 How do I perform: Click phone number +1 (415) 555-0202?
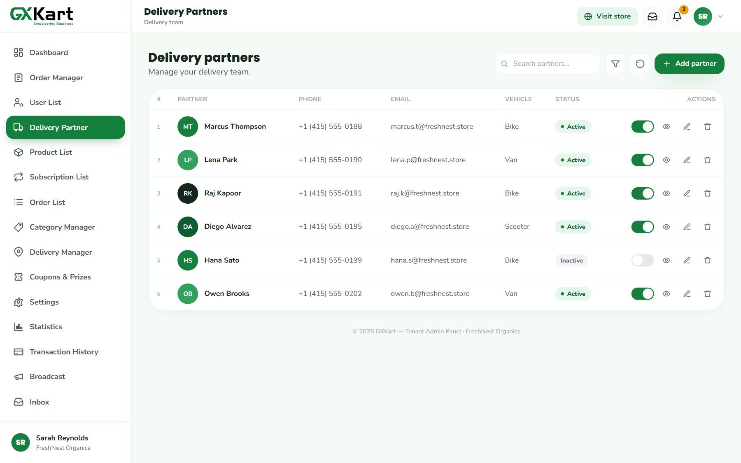(330, 294)
